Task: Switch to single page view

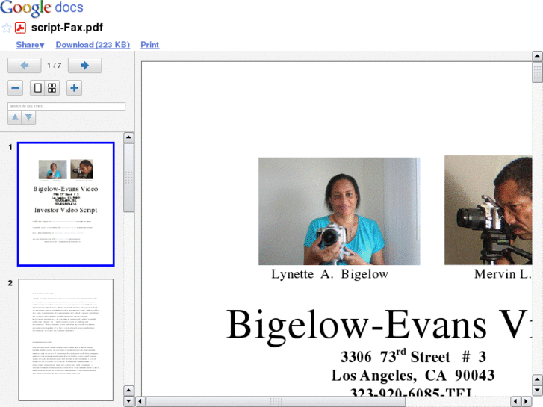Action: (x=37, y=88)
